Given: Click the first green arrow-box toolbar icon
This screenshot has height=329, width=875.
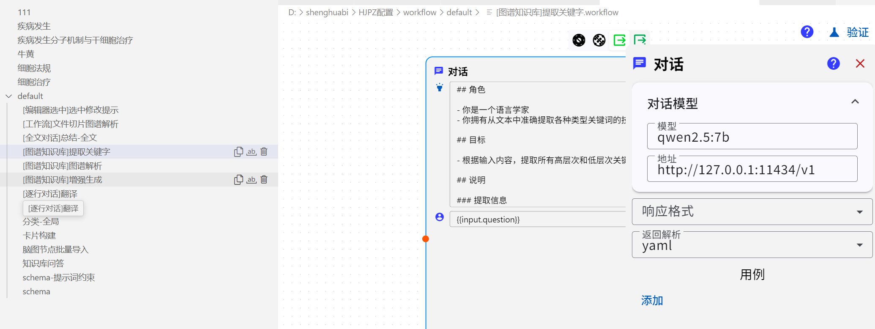Looking at the screenshot, I should pyautogui.click(x=619, y=40).
